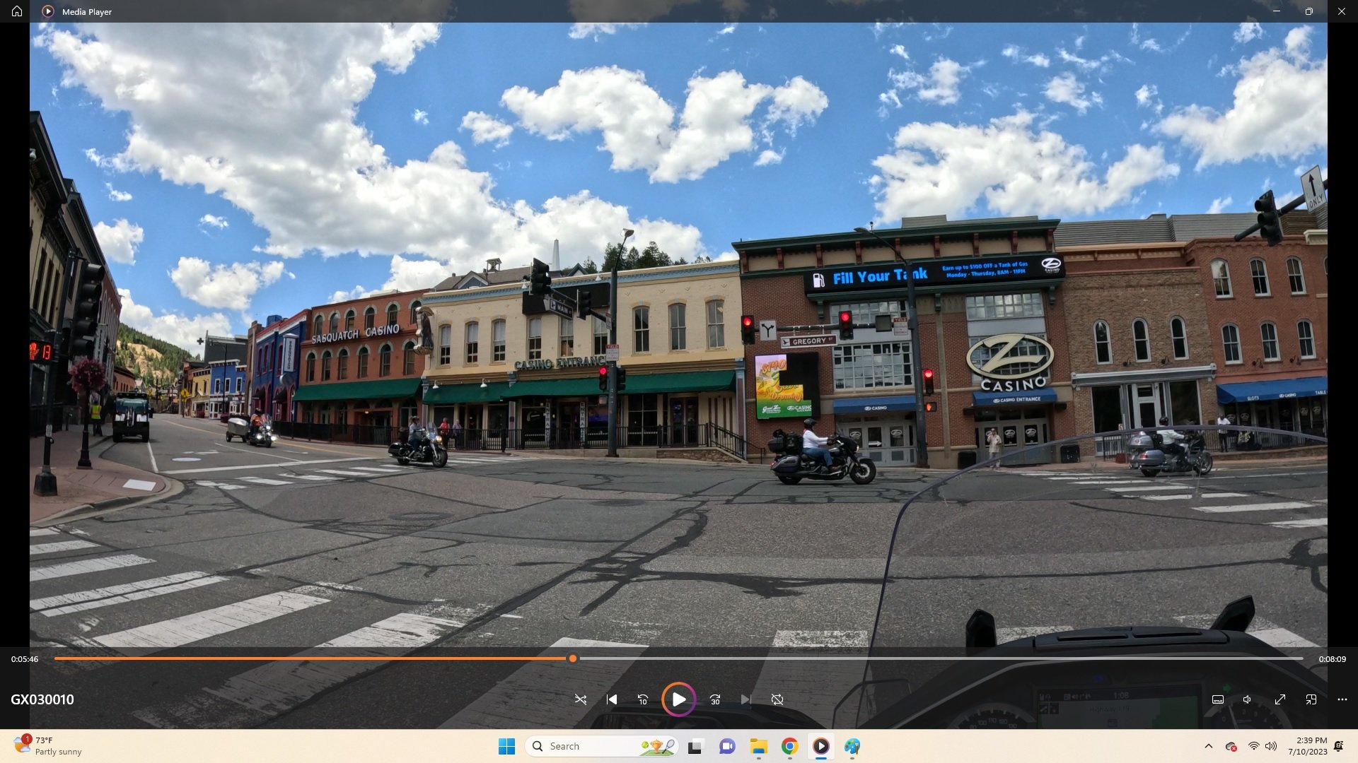Screen dimensions: 1358x763
Task: Click the GX030010 video title
Action: click(42, 699)
